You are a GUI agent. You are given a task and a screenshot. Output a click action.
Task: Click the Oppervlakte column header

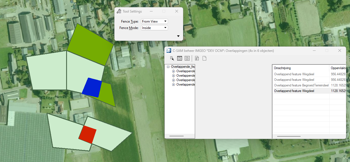coord(338,68)
